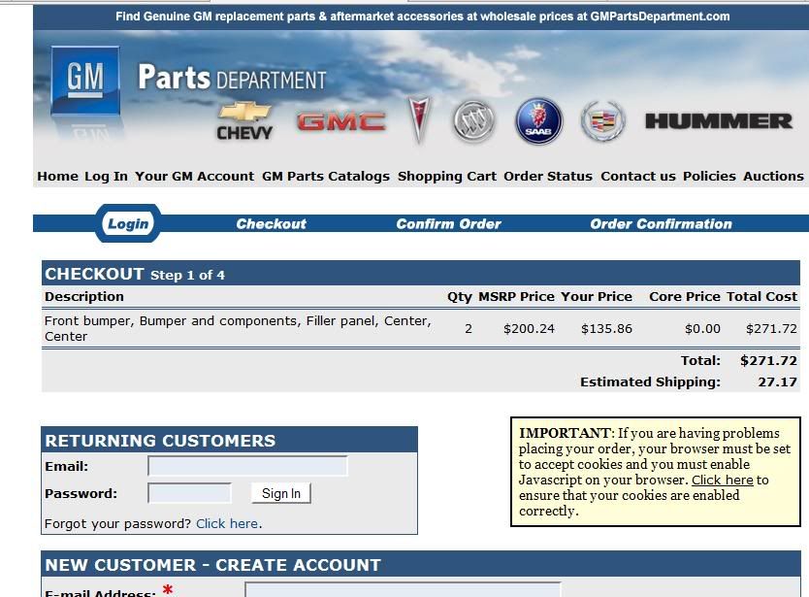The width and height of the screenshot is (809, 597).
Task: Open GM Parts Catalogs
Action: click(x=326, y=176)
